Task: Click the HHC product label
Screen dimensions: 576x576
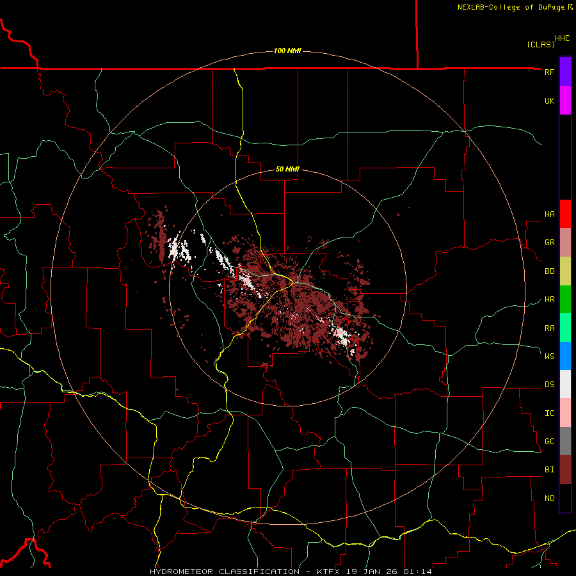Action: (x=562, y=38)
